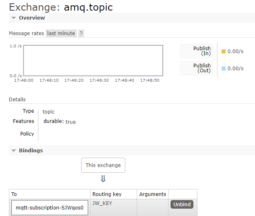Click the Bindings section header
This screenshot has width=255, height=216.
click(31, 151)
